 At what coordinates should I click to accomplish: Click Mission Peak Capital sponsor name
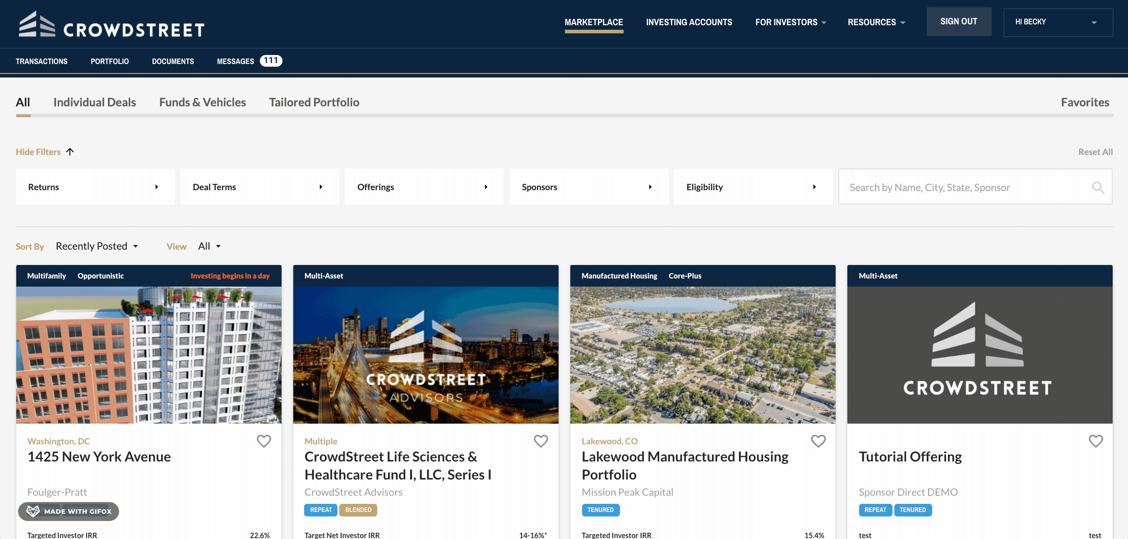627,492
